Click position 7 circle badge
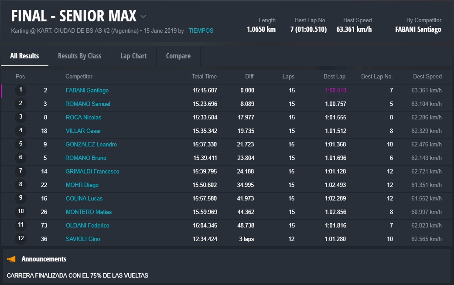This screenshot has width=454, height=285. click(x=20, y=171)
